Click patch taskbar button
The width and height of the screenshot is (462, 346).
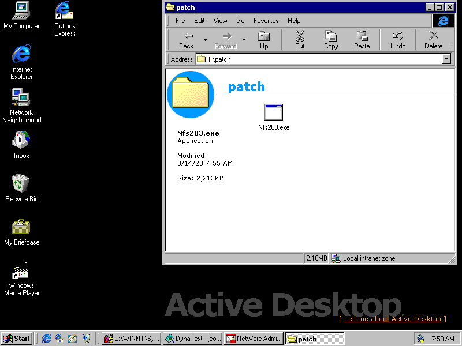(315, 339)
